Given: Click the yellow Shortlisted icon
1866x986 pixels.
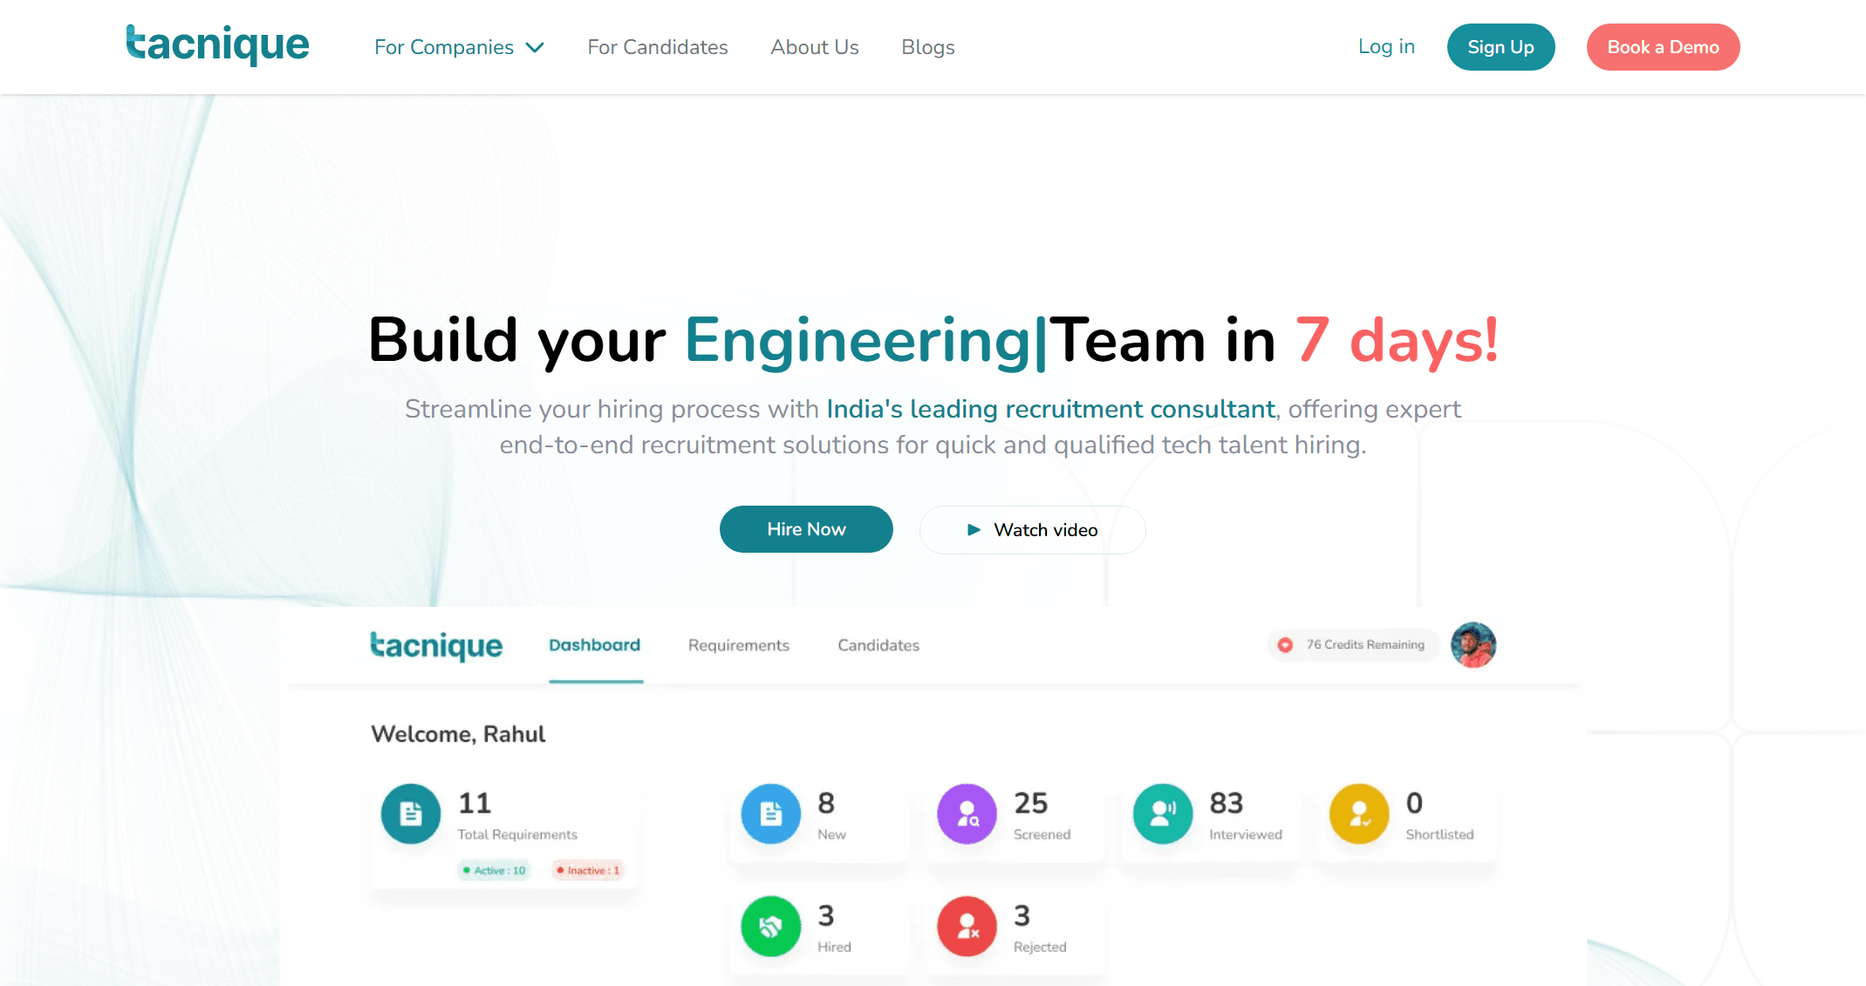Looking at the screenshot, I should click(x=1358, y=813).
